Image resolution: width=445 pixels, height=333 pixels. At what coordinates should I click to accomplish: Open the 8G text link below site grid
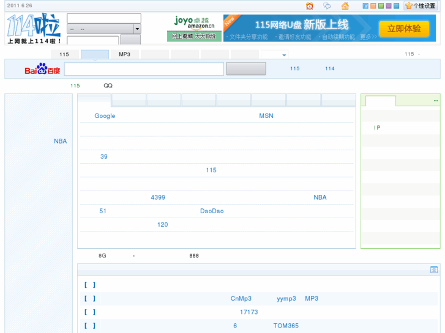[x=102, y=255]
